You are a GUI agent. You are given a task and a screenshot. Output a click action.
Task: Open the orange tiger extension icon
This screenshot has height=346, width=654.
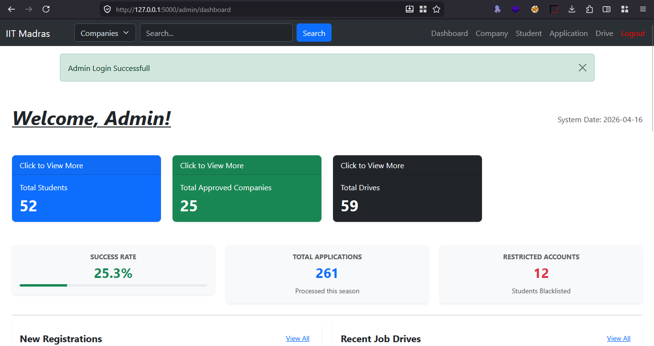pyautogui.click(x=535, y=9)
